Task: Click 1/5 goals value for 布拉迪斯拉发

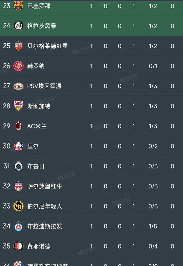Action: pyautogui.click(x=153, y=226)
